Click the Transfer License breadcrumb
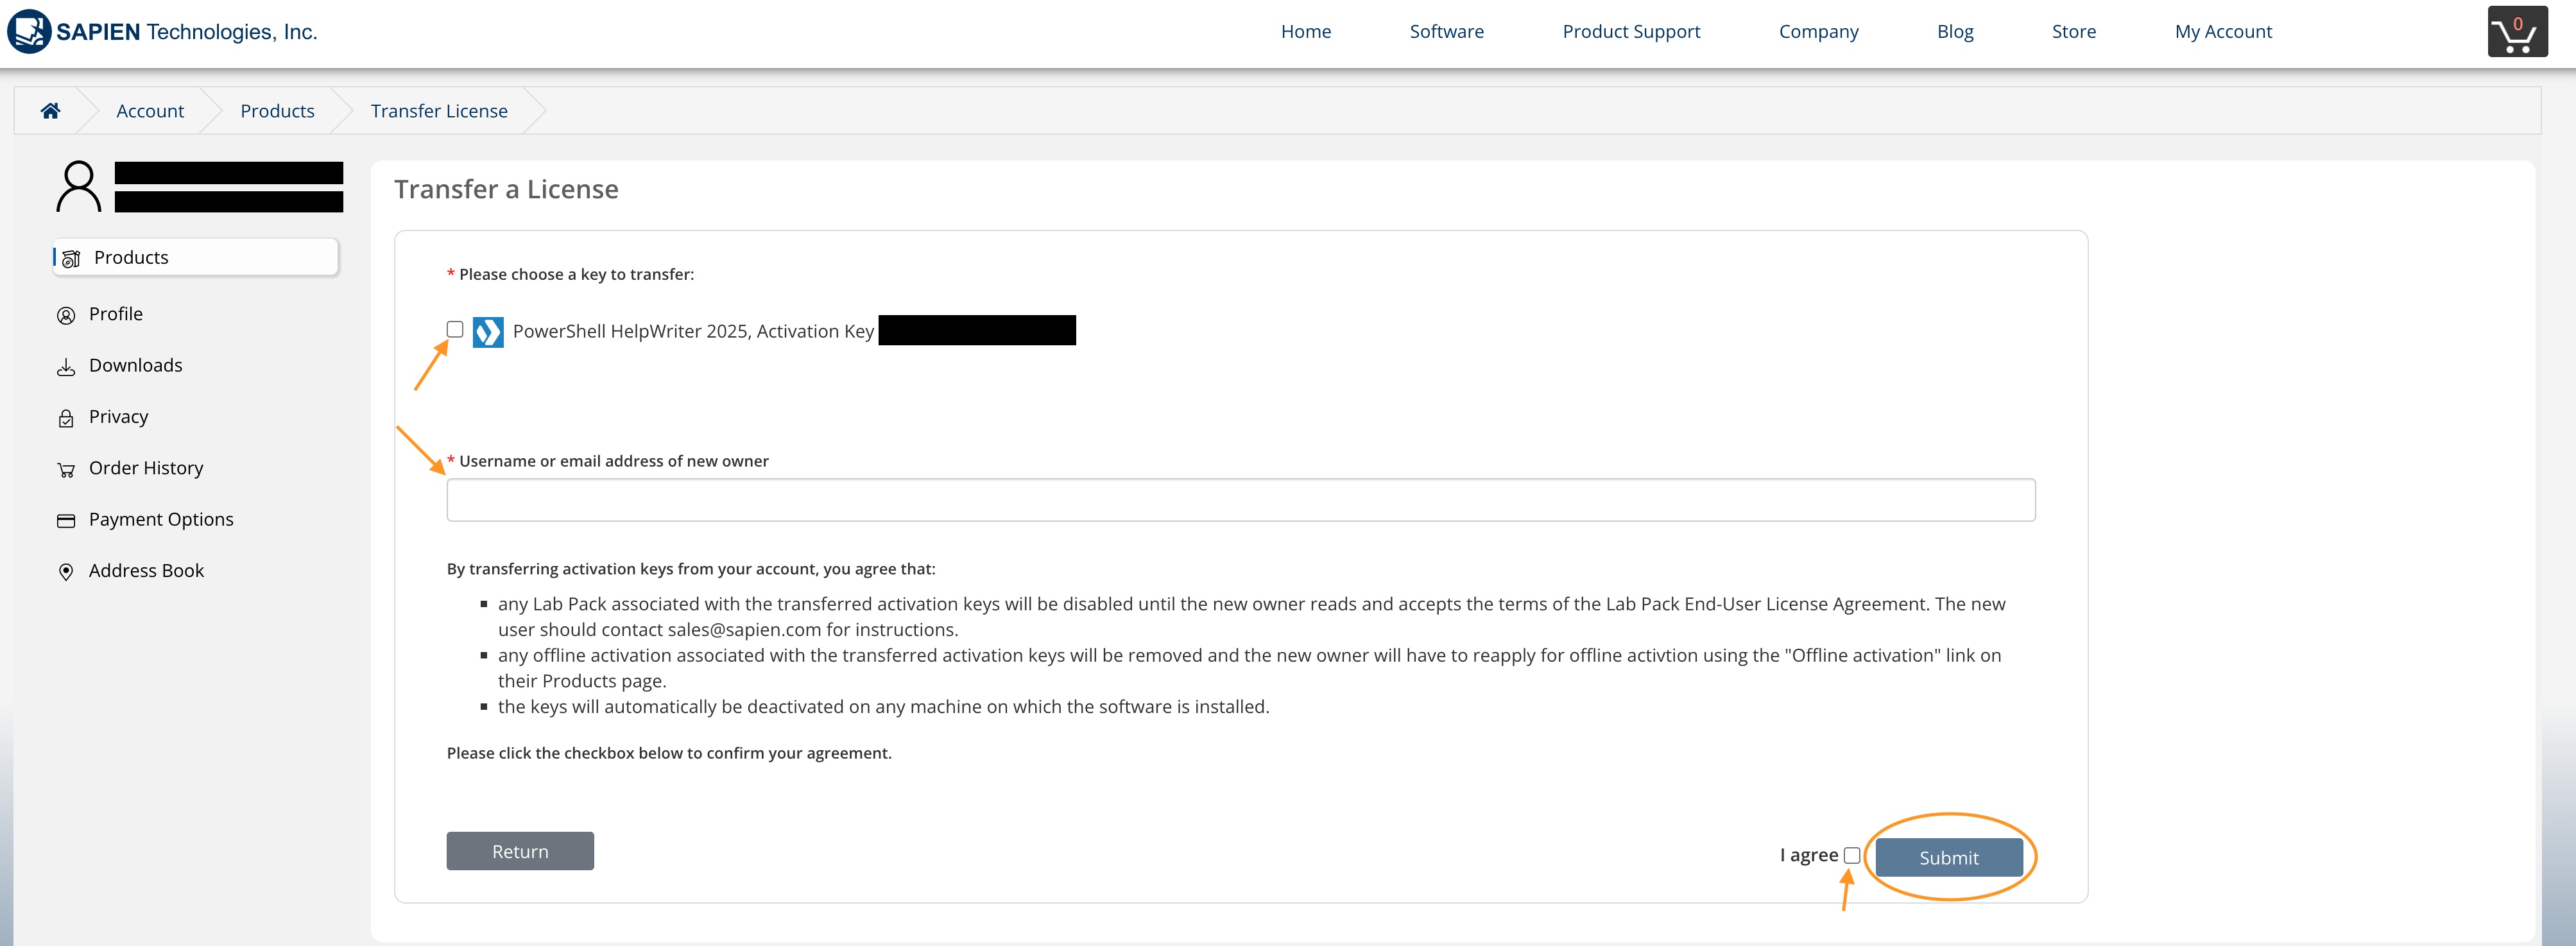This screenshot has height=946, width=2576. [x=439, y=110]
